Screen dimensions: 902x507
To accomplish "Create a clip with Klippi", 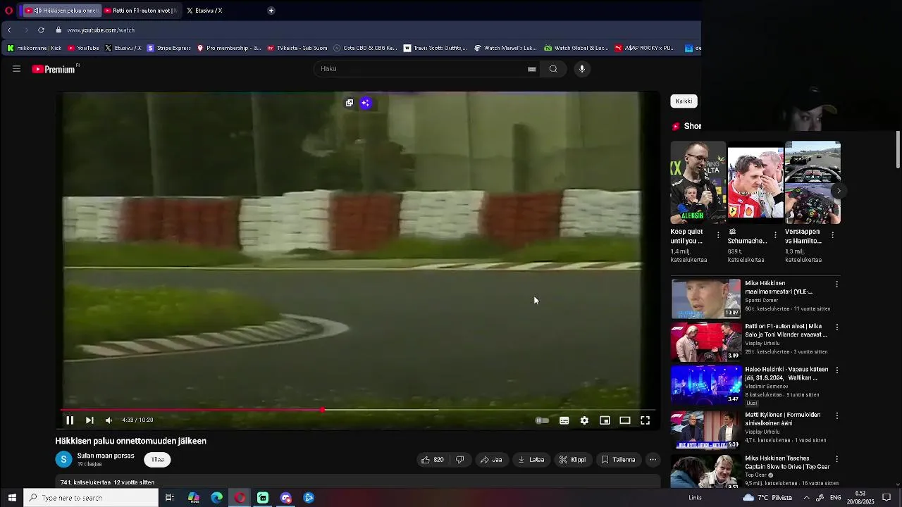I will (x=573, y=460).
